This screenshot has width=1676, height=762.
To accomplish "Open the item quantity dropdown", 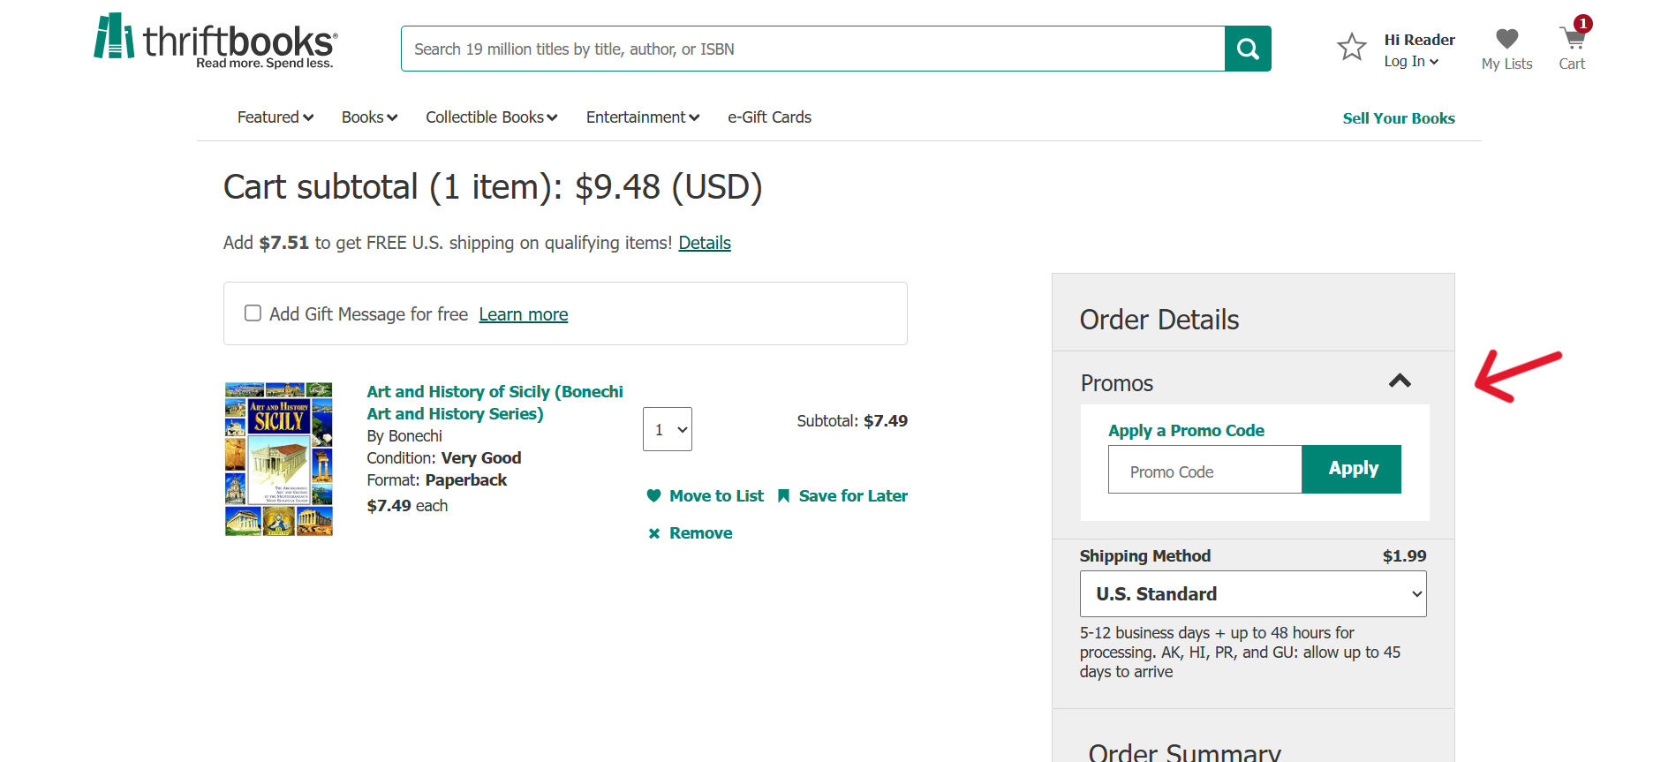I will pyautogui.click(x=667, y=429).
